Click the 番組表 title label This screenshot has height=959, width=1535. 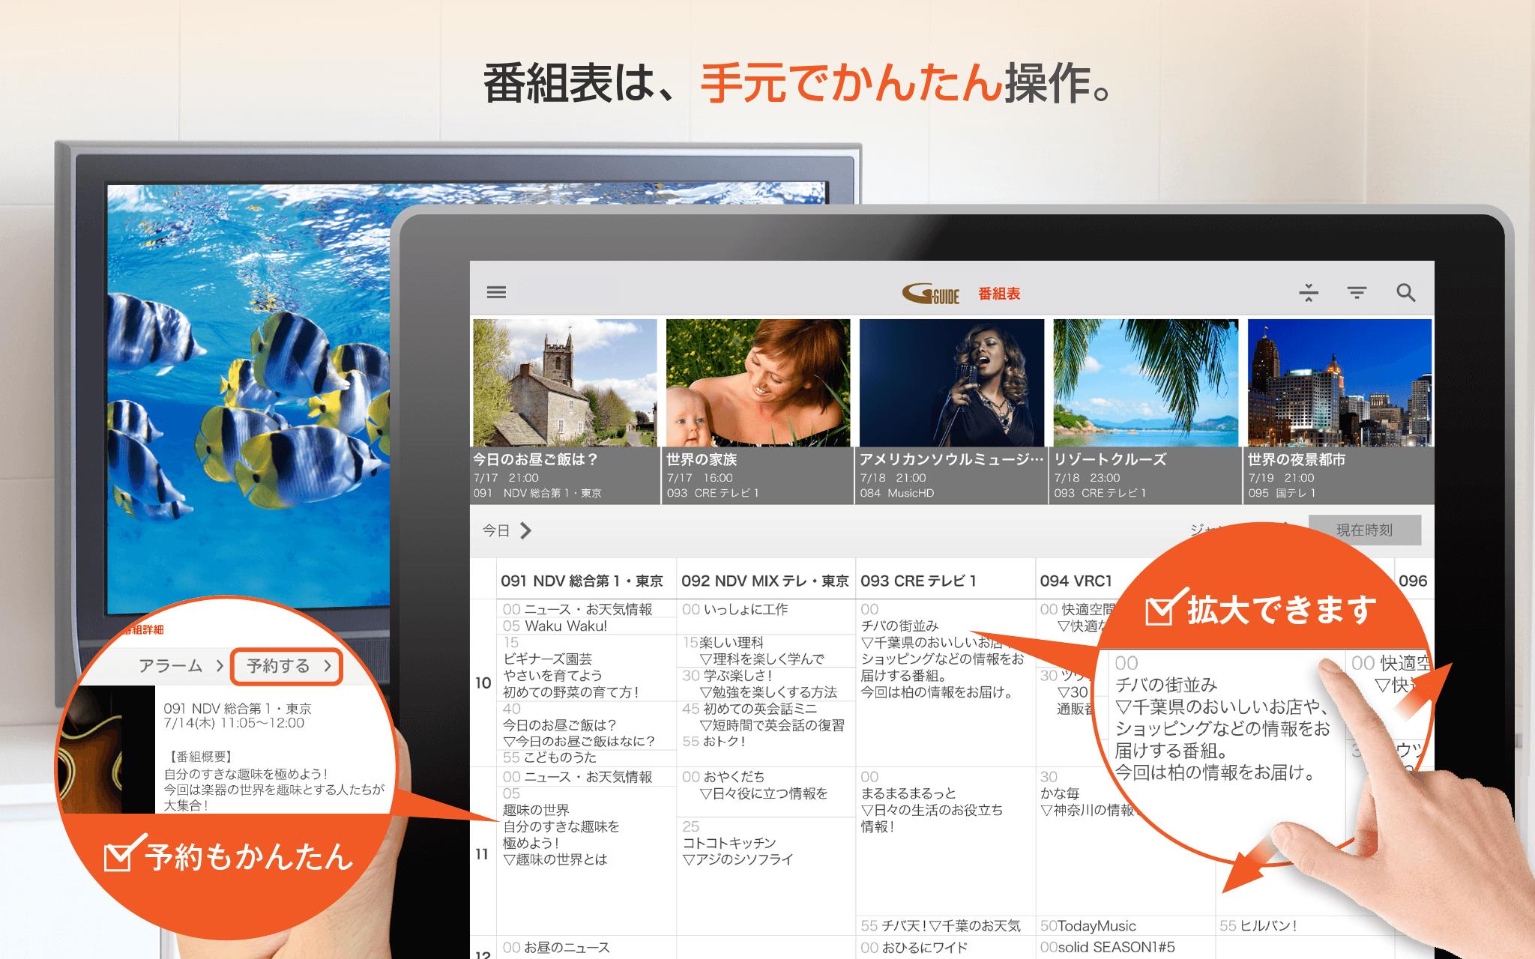pyautogui.click(x=999, y=294)
